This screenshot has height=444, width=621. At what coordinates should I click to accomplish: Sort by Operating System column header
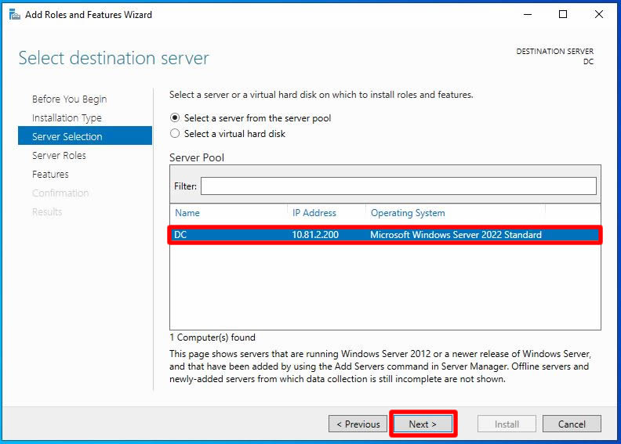click(x=408, y=213)
